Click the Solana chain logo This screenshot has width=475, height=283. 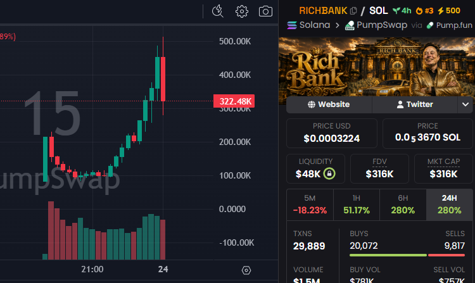pos(292,25)
